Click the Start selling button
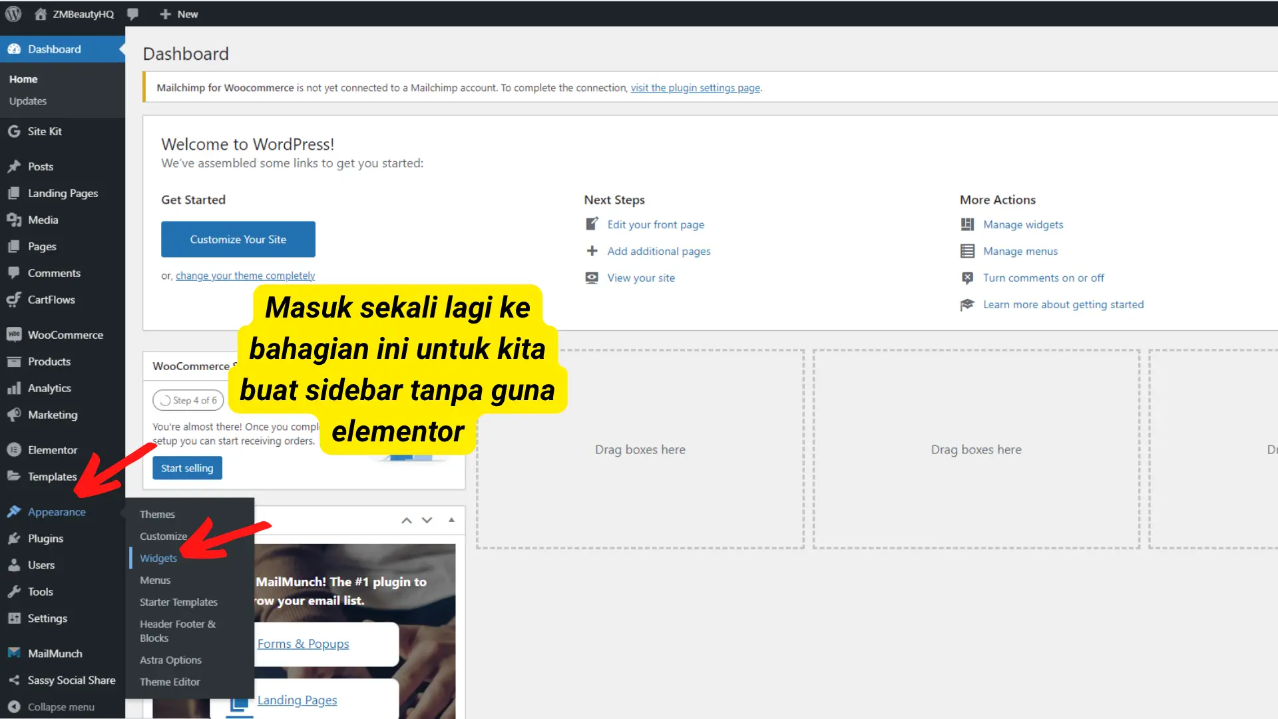The image size is (1278, 719). 187,468
